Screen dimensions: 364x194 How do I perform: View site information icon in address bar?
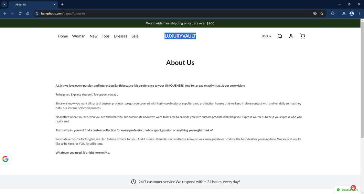pos(37,14)
